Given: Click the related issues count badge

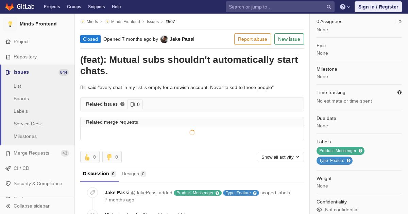Looking at the screenshot, I should pos(135,104).
